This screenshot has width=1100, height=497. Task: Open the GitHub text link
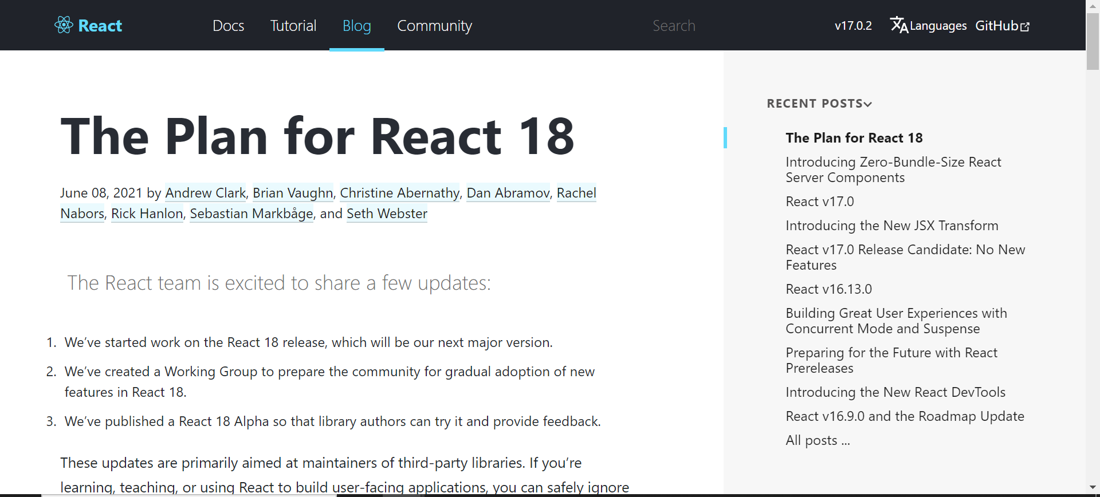pyautogui.click(x=997, y=26)
